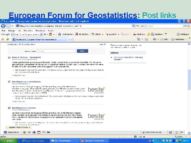191x143 pixels.
Task: Open the Kaas & Mulvad Navnekort link
Action: click(x=26, y=57)
